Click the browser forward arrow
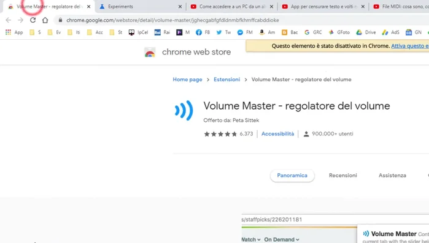Image resolution: width=429 pixels, height=243 pixels. point(20,20)
